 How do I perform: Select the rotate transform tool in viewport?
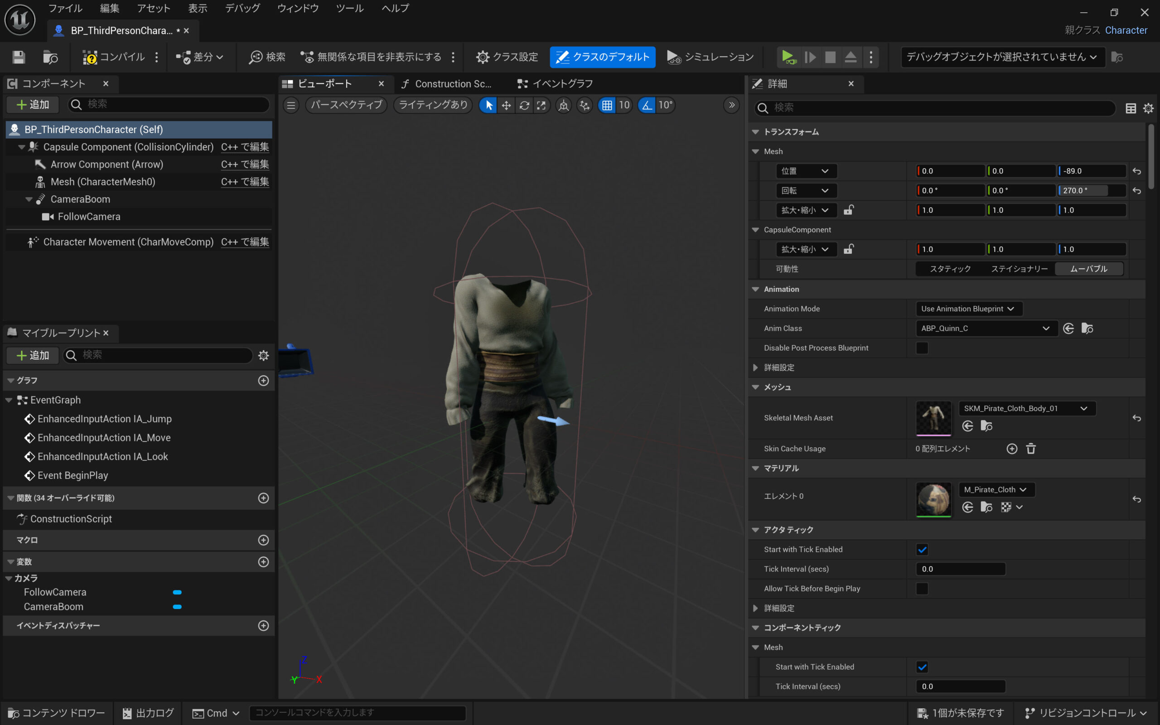pos(524,105)
